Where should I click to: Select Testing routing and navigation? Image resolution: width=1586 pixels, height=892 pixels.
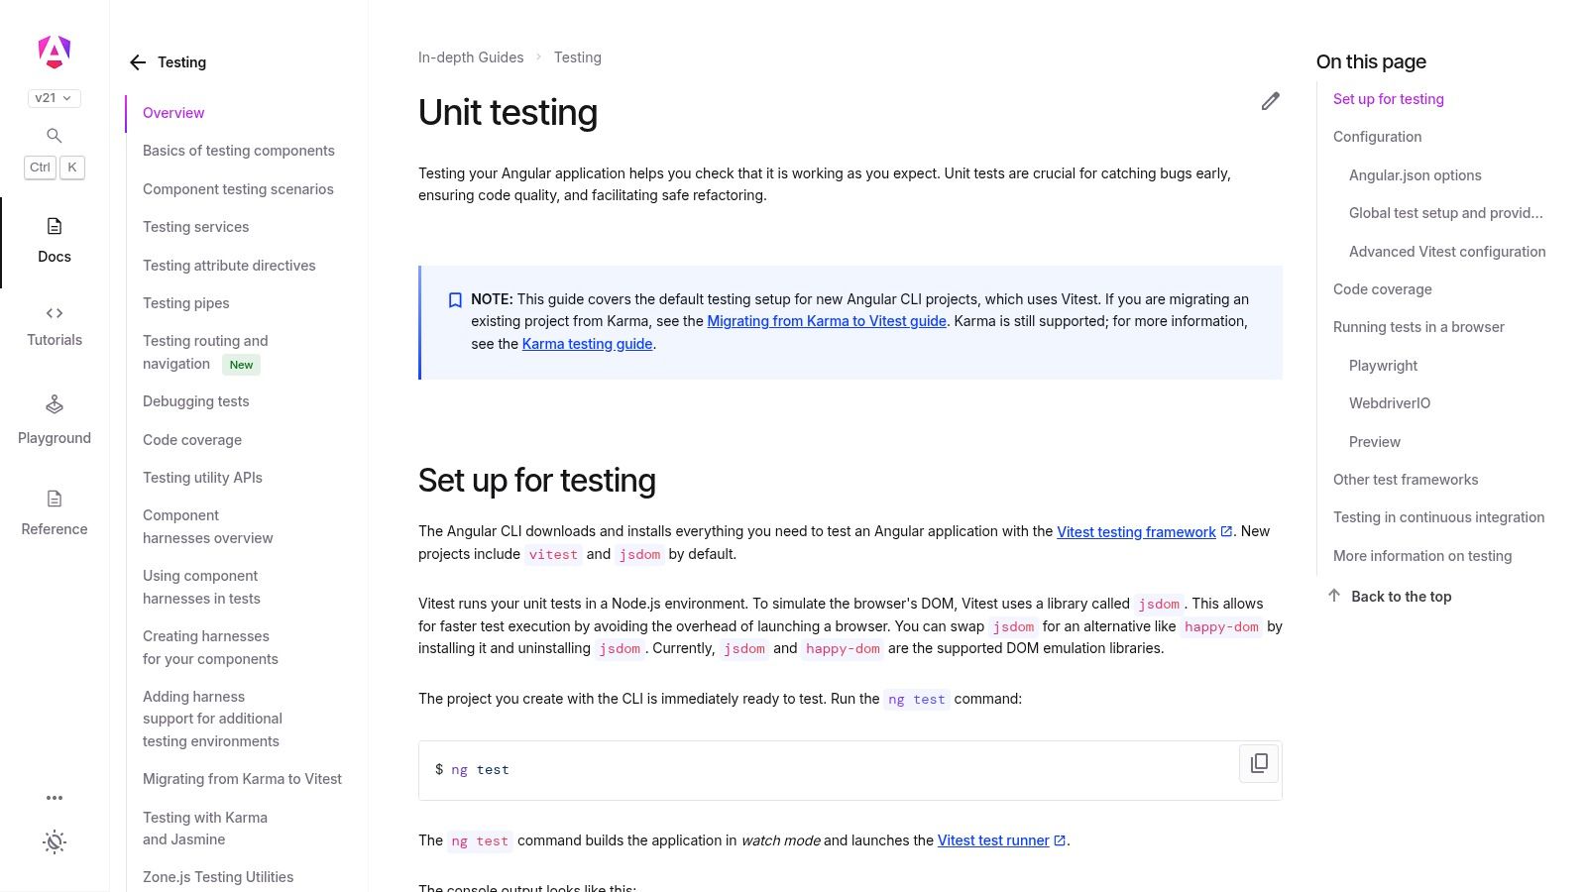(205, 352)
